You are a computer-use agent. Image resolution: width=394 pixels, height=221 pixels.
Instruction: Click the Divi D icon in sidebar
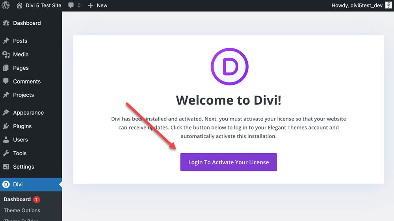click(x=6, y=184)
